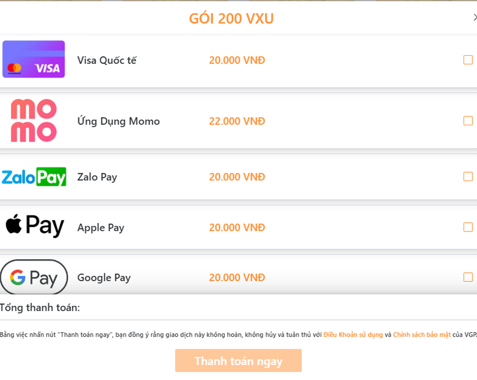Select the Ứng Dụng Momo checkbox

pyautogui.click(x=468, y=121)
